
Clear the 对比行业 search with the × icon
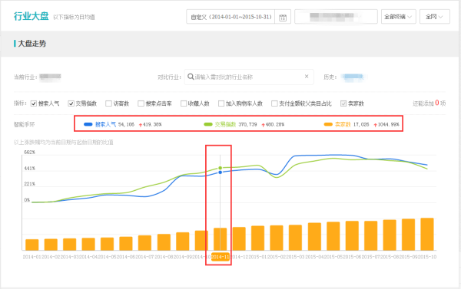tap(307, 77)
